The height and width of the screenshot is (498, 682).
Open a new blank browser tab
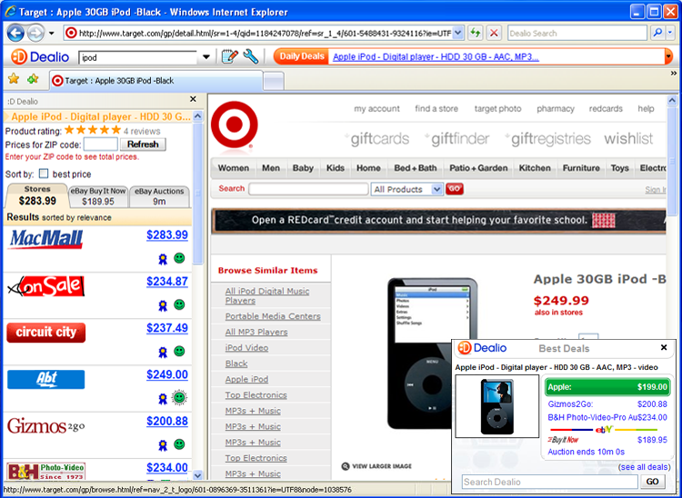[274, 81]
